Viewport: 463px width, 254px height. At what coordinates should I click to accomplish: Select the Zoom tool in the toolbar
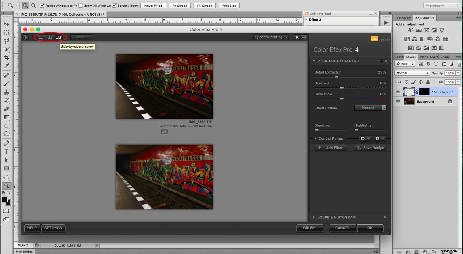pos(6,186)
